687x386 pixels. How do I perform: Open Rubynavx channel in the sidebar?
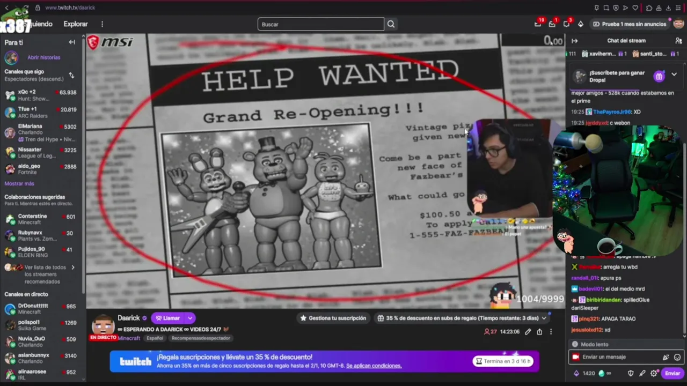41,235
